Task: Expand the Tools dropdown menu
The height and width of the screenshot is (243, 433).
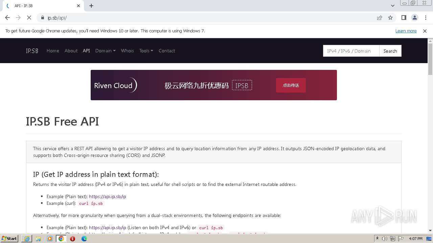Action: point(146,51)
